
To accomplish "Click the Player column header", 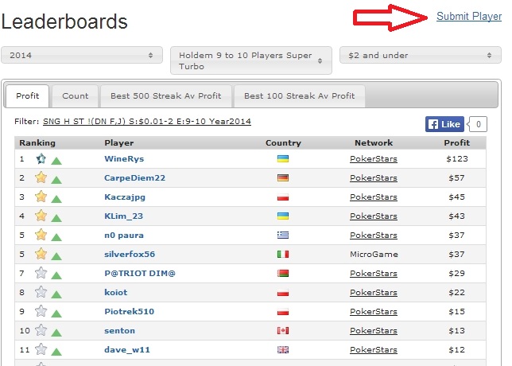I will (119, 142).
